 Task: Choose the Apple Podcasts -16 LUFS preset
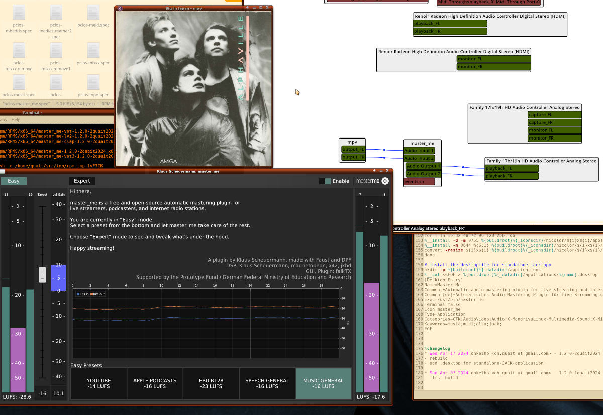tap(155, 383)
